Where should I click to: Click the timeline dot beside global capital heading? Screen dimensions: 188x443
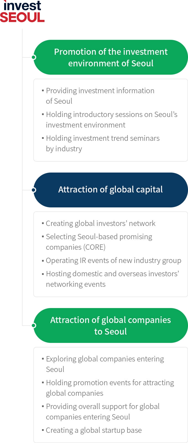coord(34,190)
